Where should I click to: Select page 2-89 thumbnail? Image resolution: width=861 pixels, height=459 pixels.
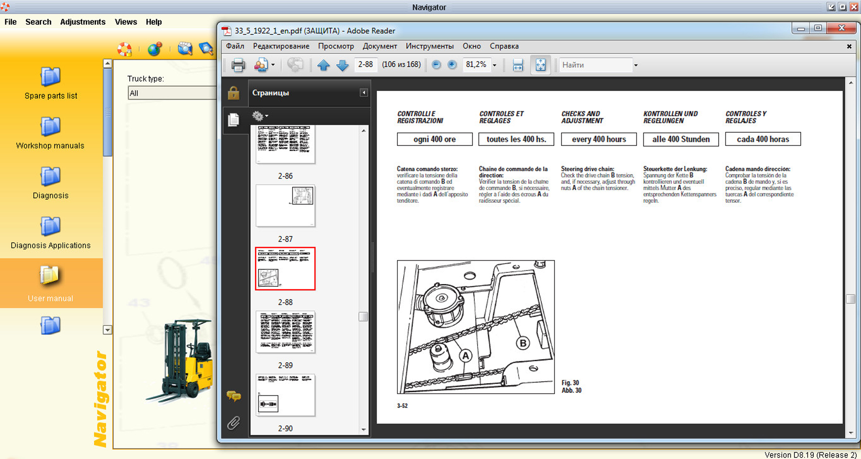pos(285,332)
